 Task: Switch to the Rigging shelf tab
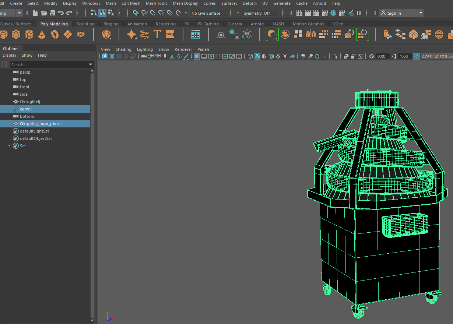[111, 24]
